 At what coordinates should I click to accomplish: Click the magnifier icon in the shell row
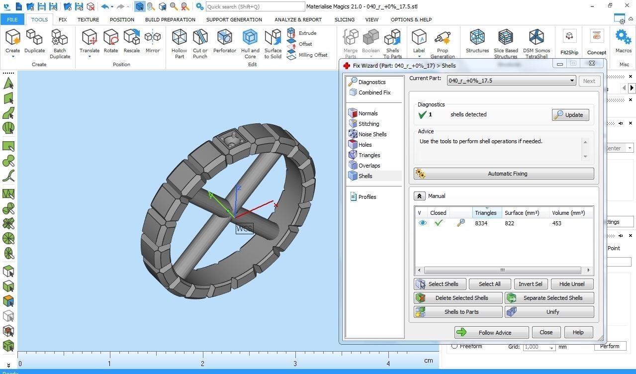[x=461, y=223]
